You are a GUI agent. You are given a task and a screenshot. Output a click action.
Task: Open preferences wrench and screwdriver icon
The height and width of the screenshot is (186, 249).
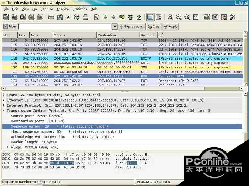tap(232, 17)
